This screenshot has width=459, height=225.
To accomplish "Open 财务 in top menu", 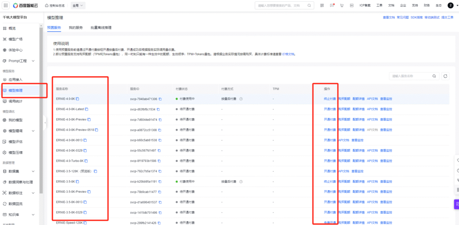I will coord(427,5).
